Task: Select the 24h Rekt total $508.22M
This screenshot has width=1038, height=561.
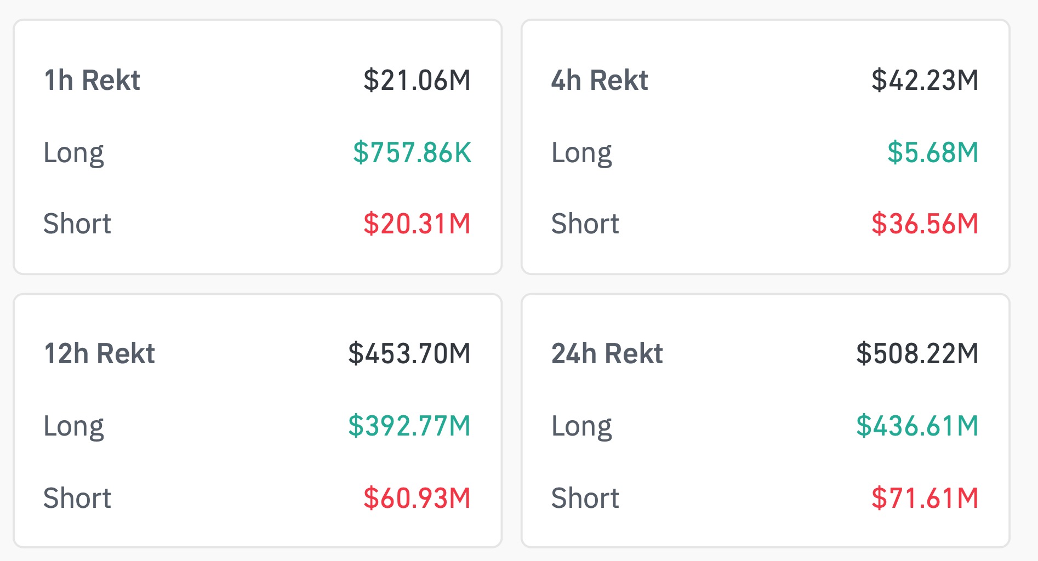Action: 917,354
